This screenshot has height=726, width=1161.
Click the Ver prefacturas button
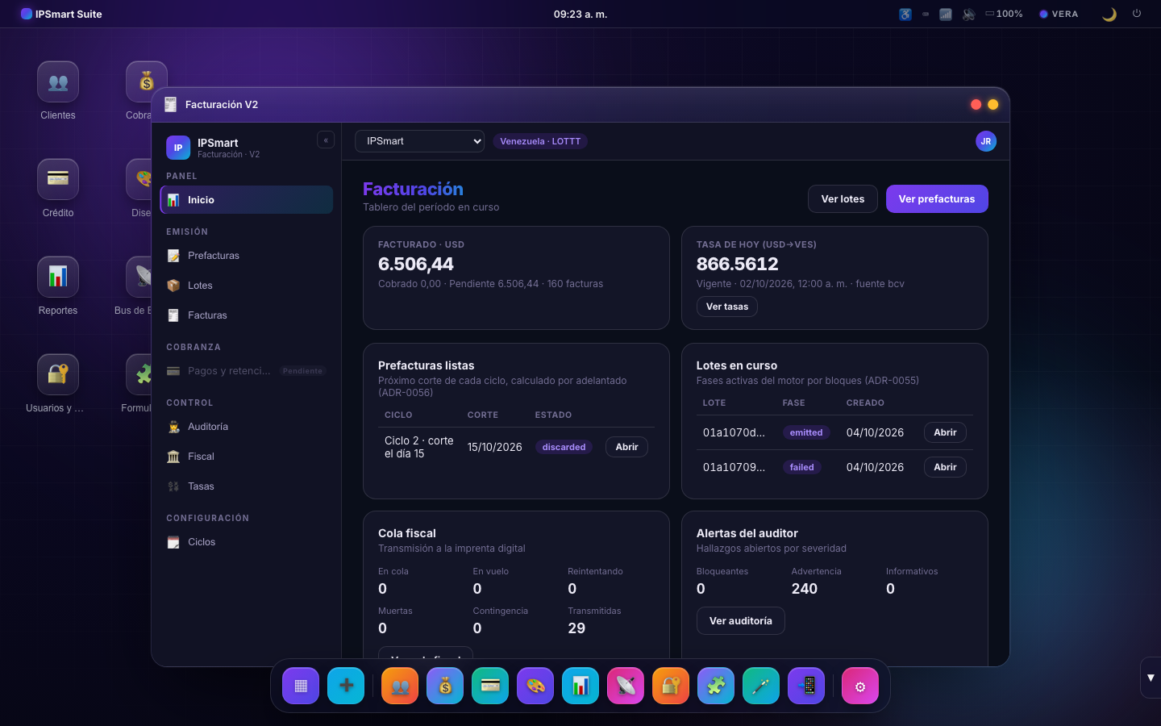[937, 199]
